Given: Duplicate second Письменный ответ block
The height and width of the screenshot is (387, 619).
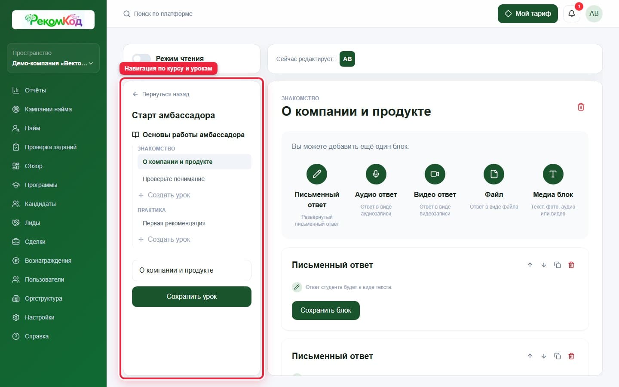Looking at the screenshot, I should coord(558,356).
